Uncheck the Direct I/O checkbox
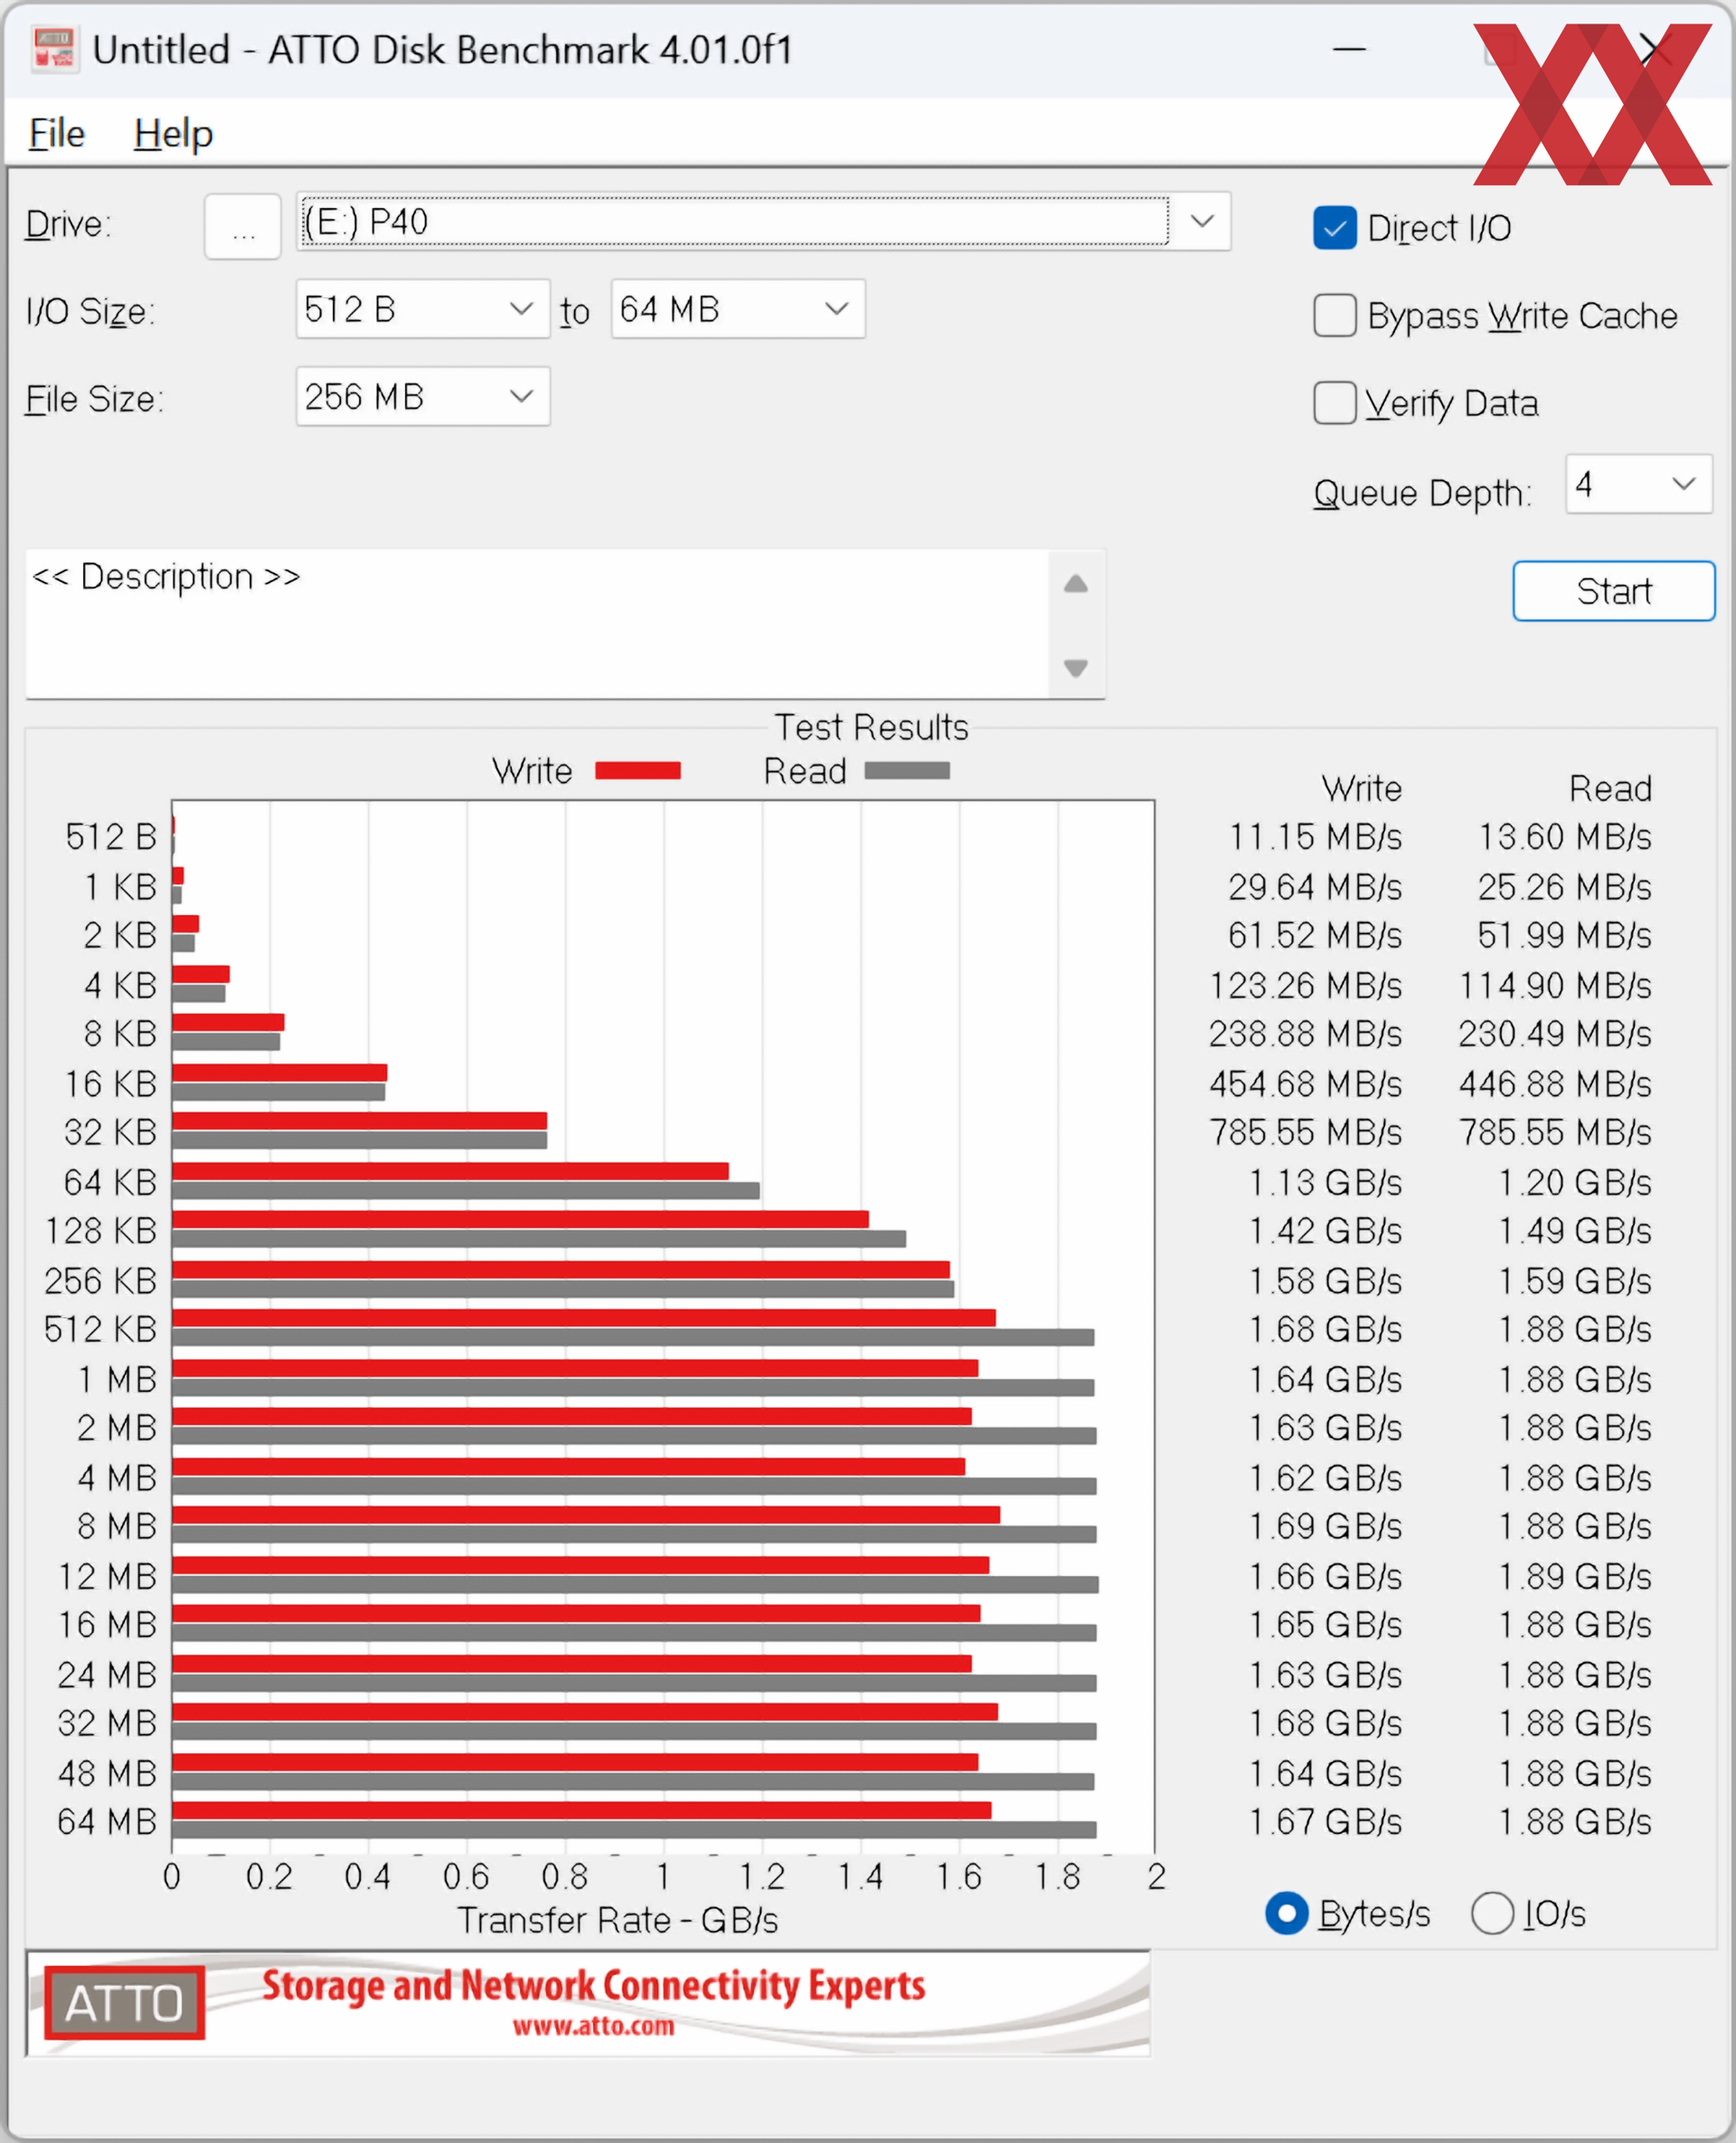Image resolution: width=1736 pixels, height=2143 pixels. click(x=1334, y=228)
